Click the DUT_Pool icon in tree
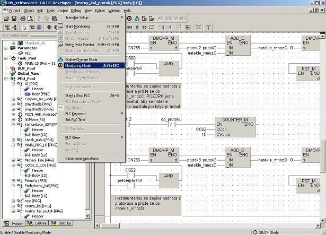Image resolution: width=326 pixels, height=235 pixels. point(13,68)
